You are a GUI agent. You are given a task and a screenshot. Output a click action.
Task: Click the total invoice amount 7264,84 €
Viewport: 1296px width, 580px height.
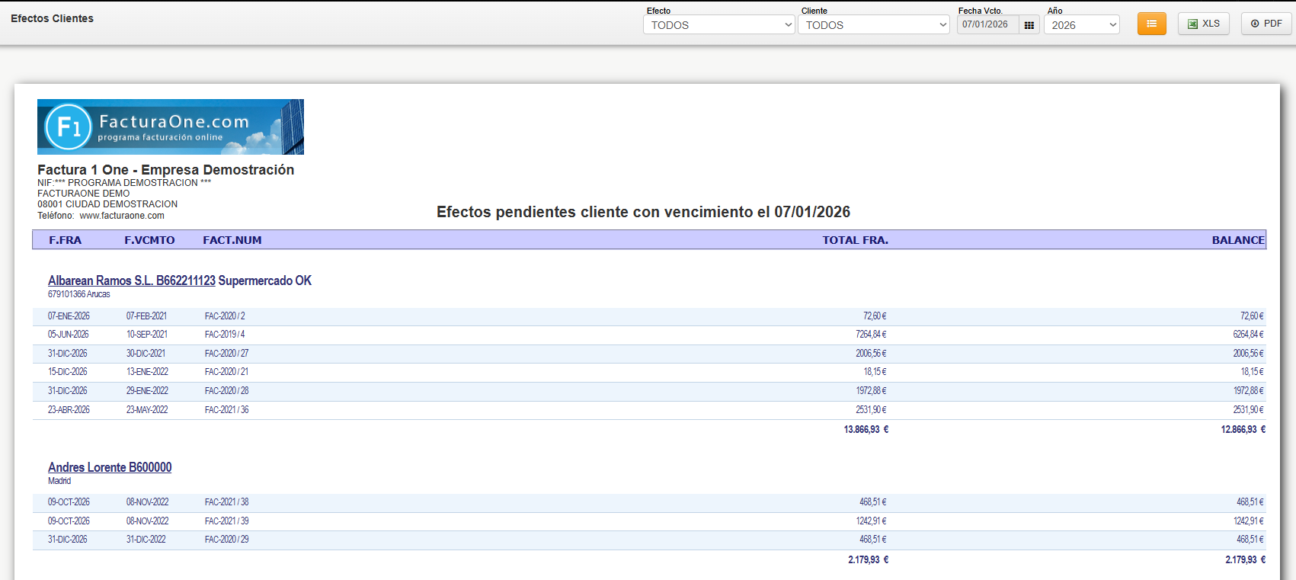coord(871,335)
